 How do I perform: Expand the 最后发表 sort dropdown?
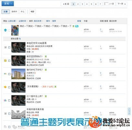click(38, 21)
